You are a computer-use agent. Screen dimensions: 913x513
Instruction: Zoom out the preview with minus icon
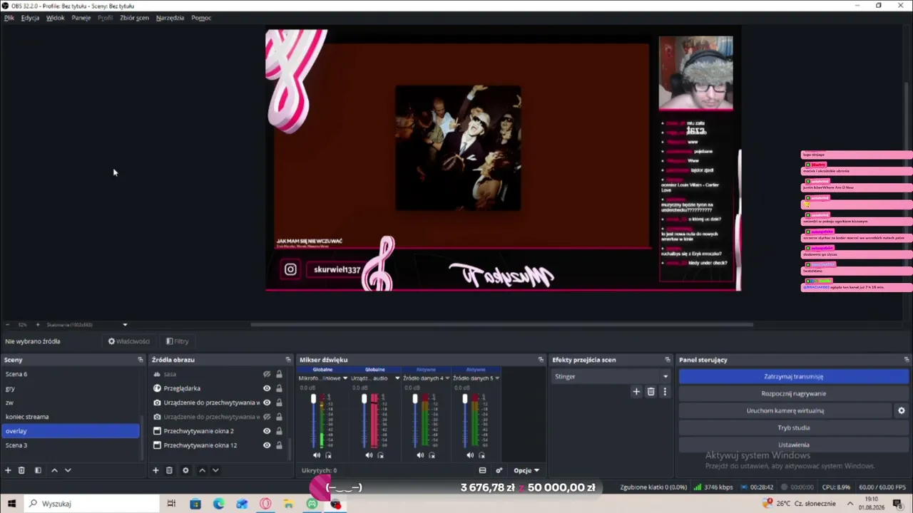[7, 325]
